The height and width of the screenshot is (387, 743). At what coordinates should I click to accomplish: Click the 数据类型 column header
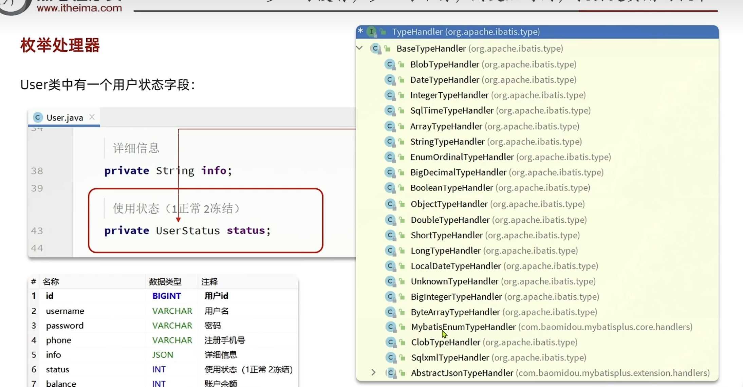point(165,282)
